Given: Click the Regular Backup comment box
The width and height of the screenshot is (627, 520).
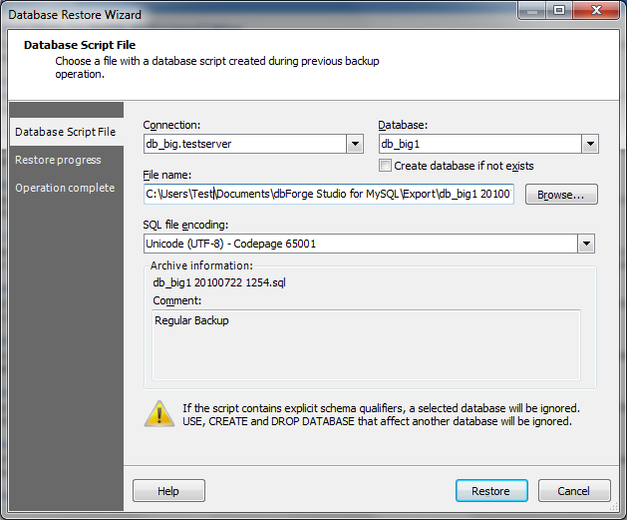Looking at the screenshot, I should [x=366, y=344].
